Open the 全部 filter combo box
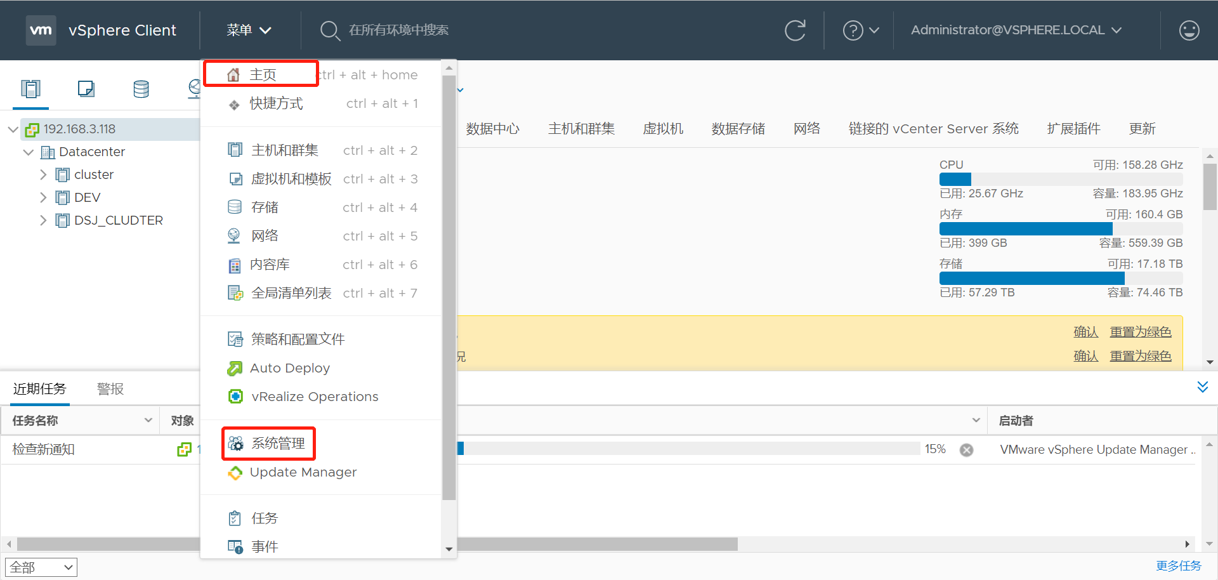This screenshot has height=580, width=1218. [41, 567]
